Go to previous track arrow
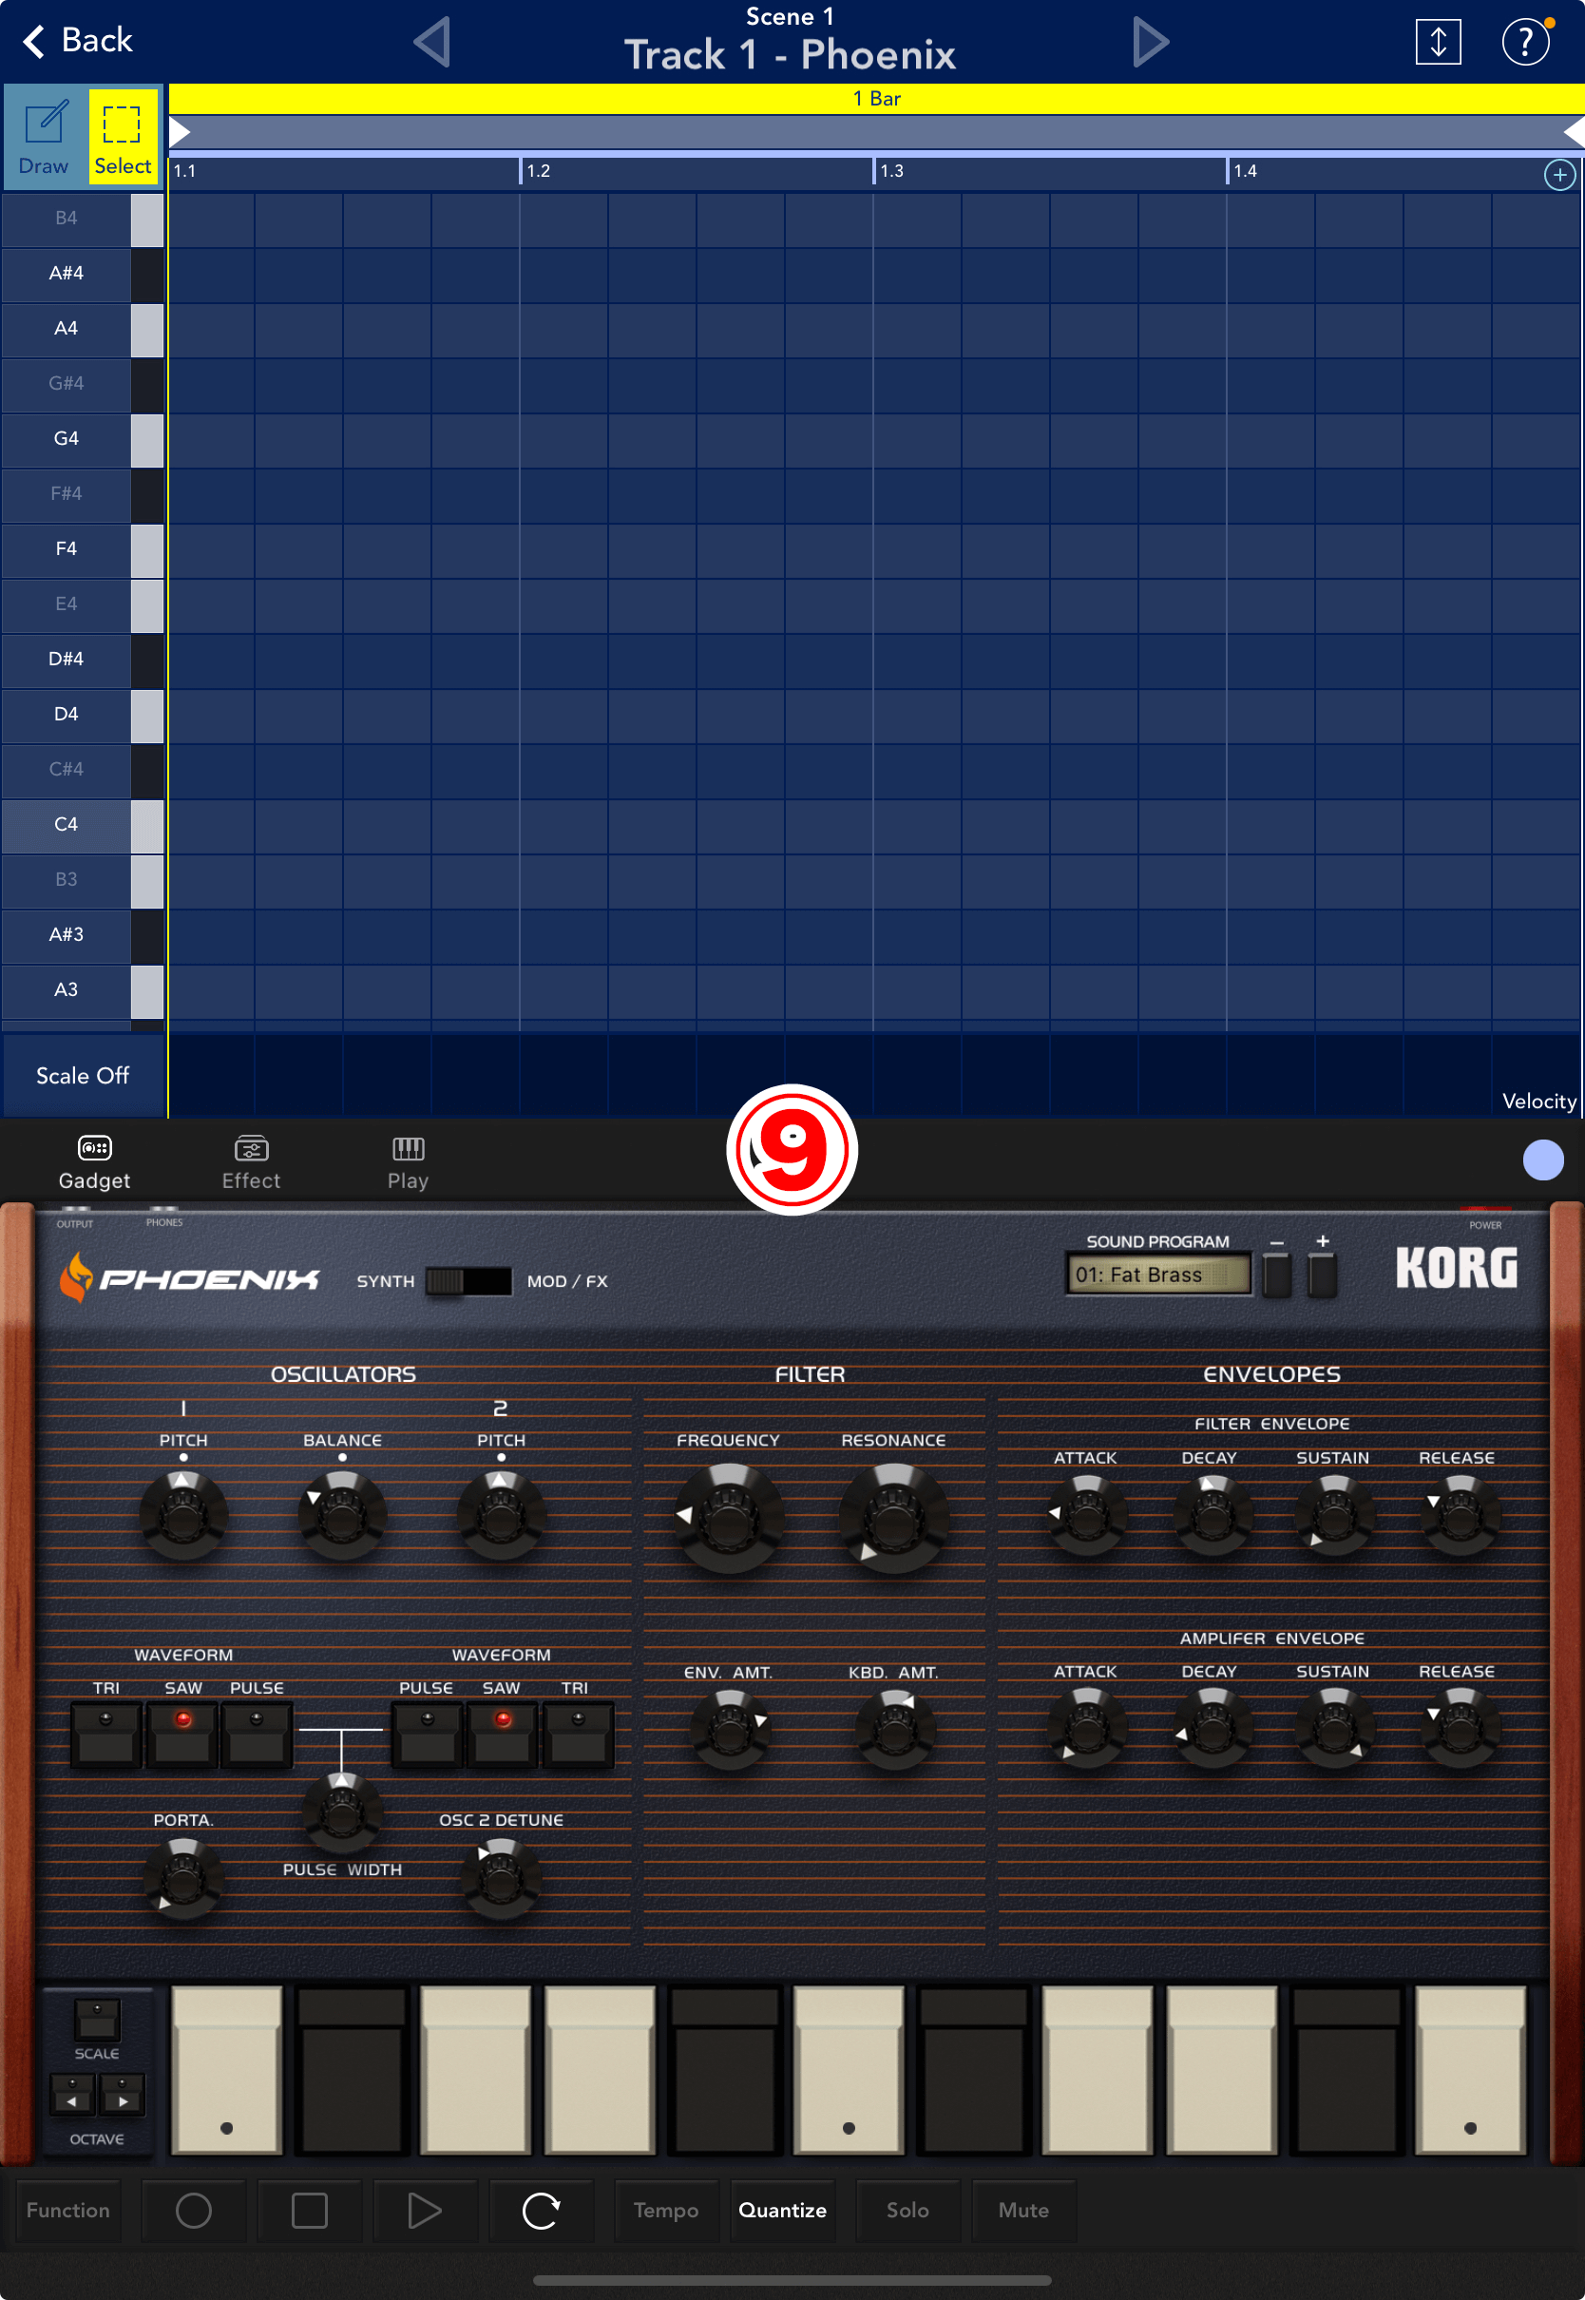 pyautogui.click(x=432, y=42)
